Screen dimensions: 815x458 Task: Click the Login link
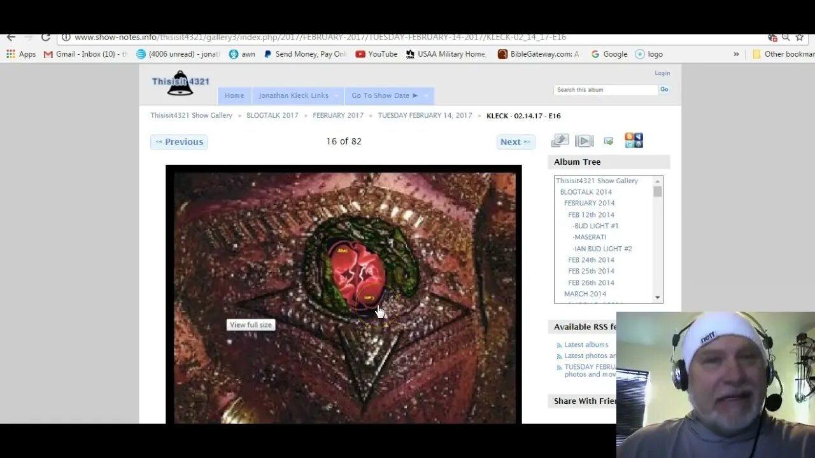click(662, 73)
